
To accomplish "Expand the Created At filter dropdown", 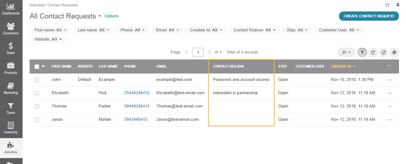I will (206, 30).
